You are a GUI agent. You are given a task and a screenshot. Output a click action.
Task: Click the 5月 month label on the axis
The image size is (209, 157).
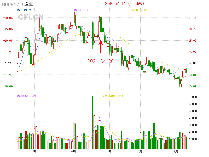coord(109,151)
